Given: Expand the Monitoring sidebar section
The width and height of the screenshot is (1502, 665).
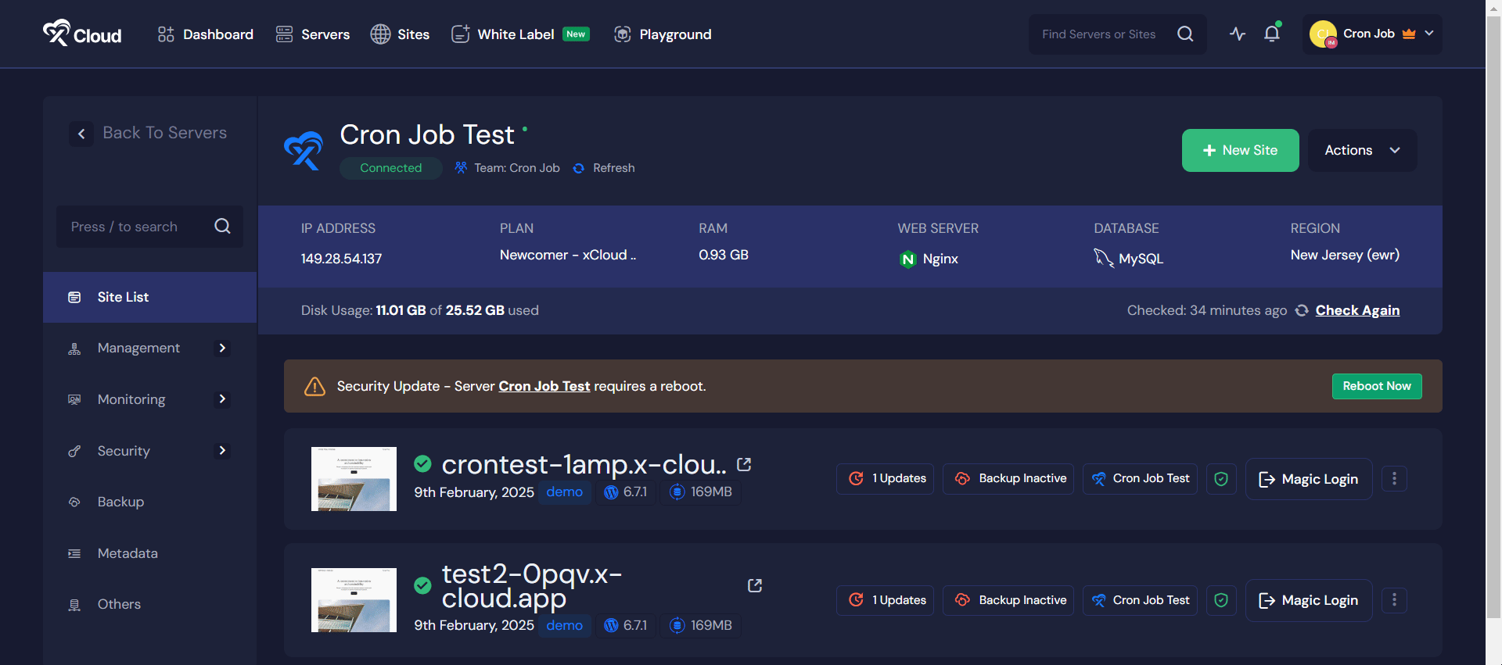Looking at the screenshot, I should click(149, 399).
